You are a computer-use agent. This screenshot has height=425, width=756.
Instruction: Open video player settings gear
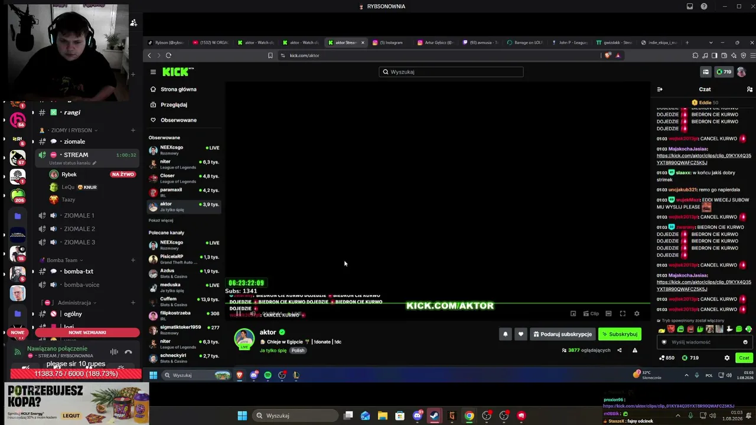637,313
